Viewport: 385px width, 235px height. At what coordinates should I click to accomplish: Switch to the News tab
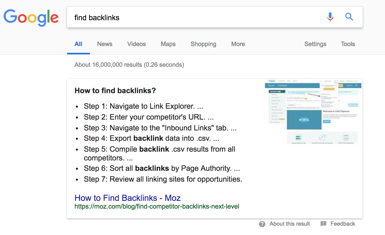(x=105, y=44)
